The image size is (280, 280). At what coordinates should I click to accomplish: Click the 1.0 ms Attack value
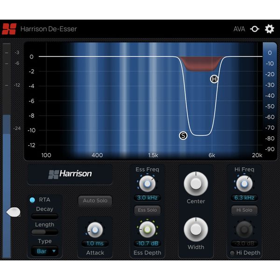tap(95, 244)
